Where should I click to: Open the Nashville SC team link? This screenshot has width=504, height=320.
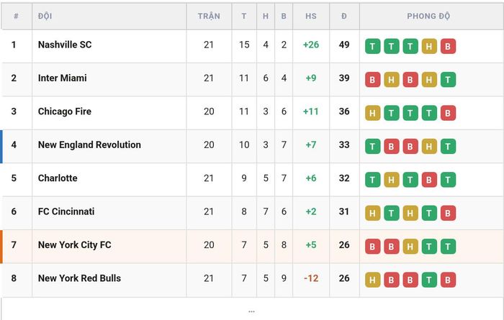click(65, 45)
